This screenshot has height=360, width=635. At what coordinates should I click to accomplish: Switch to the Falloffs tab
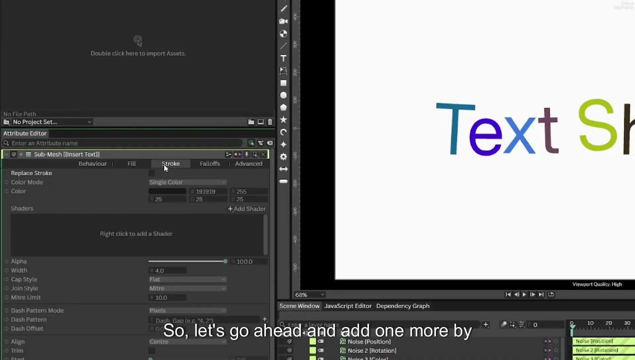210,164
